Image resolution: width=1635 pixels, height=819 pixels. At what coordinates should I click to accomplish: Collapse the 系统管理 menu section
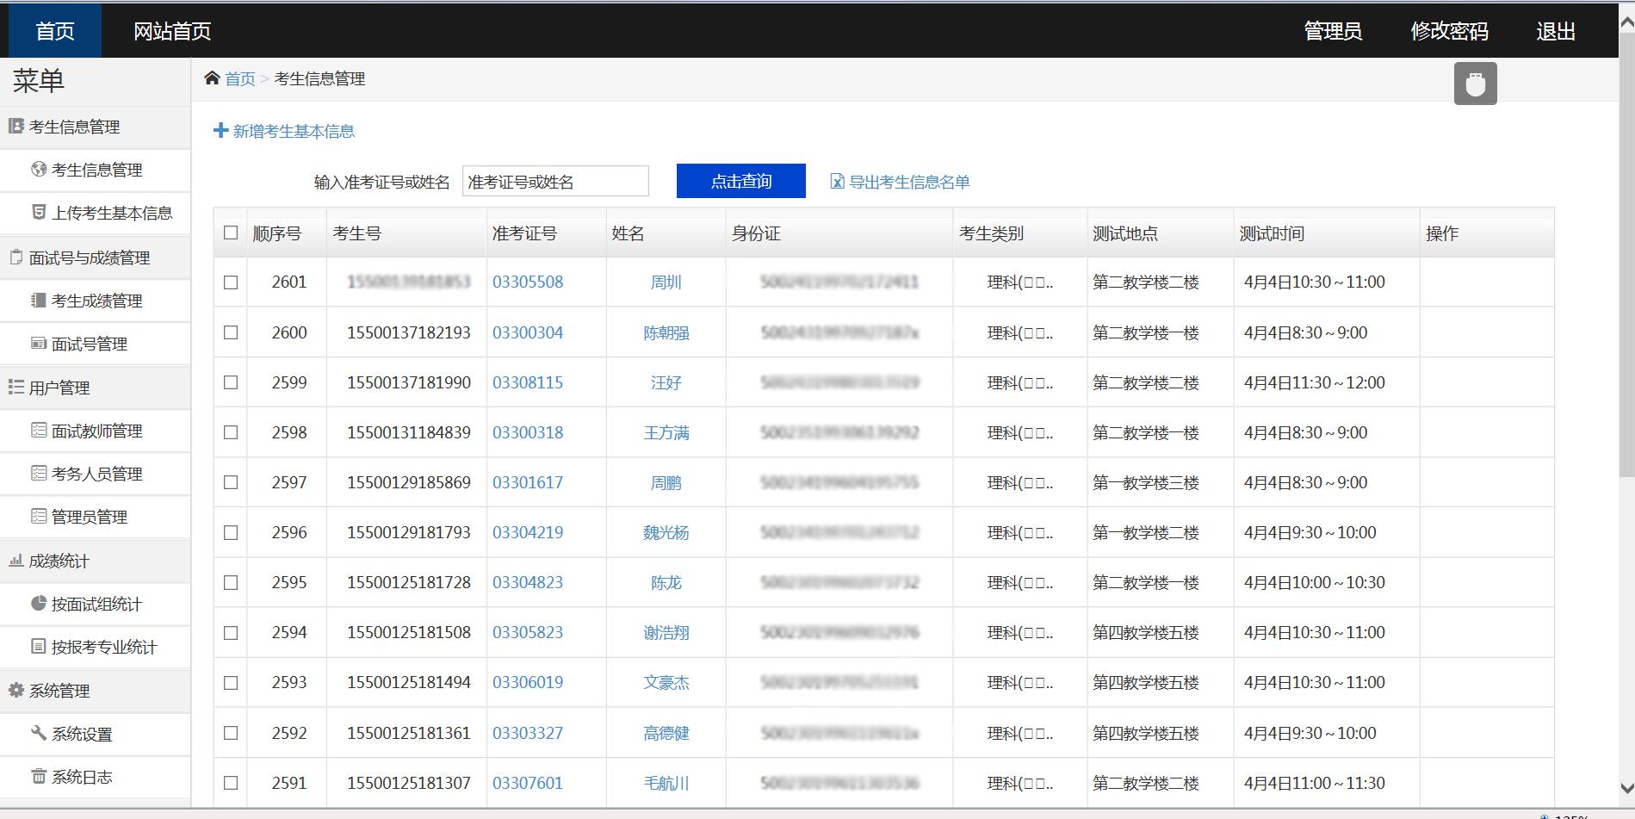pos(95,691)
